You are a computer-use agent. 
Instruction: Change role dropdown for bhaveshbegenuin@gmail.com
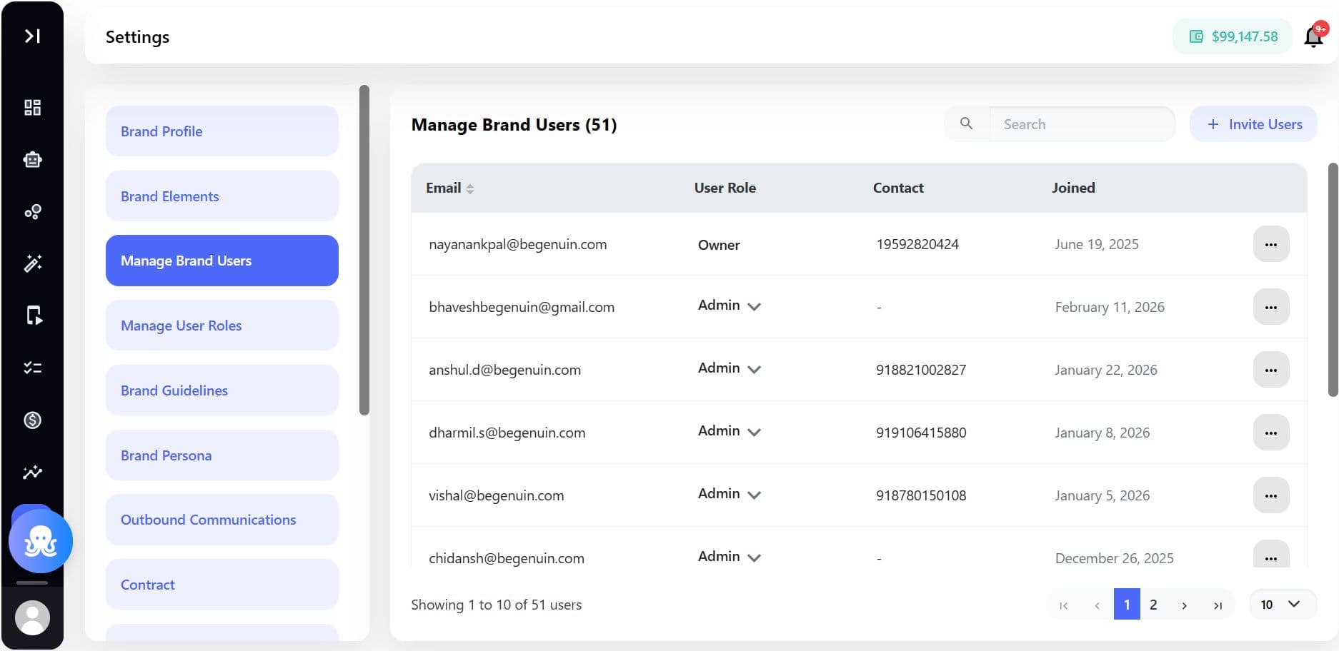pyautogui.click(x=729, y=306)
